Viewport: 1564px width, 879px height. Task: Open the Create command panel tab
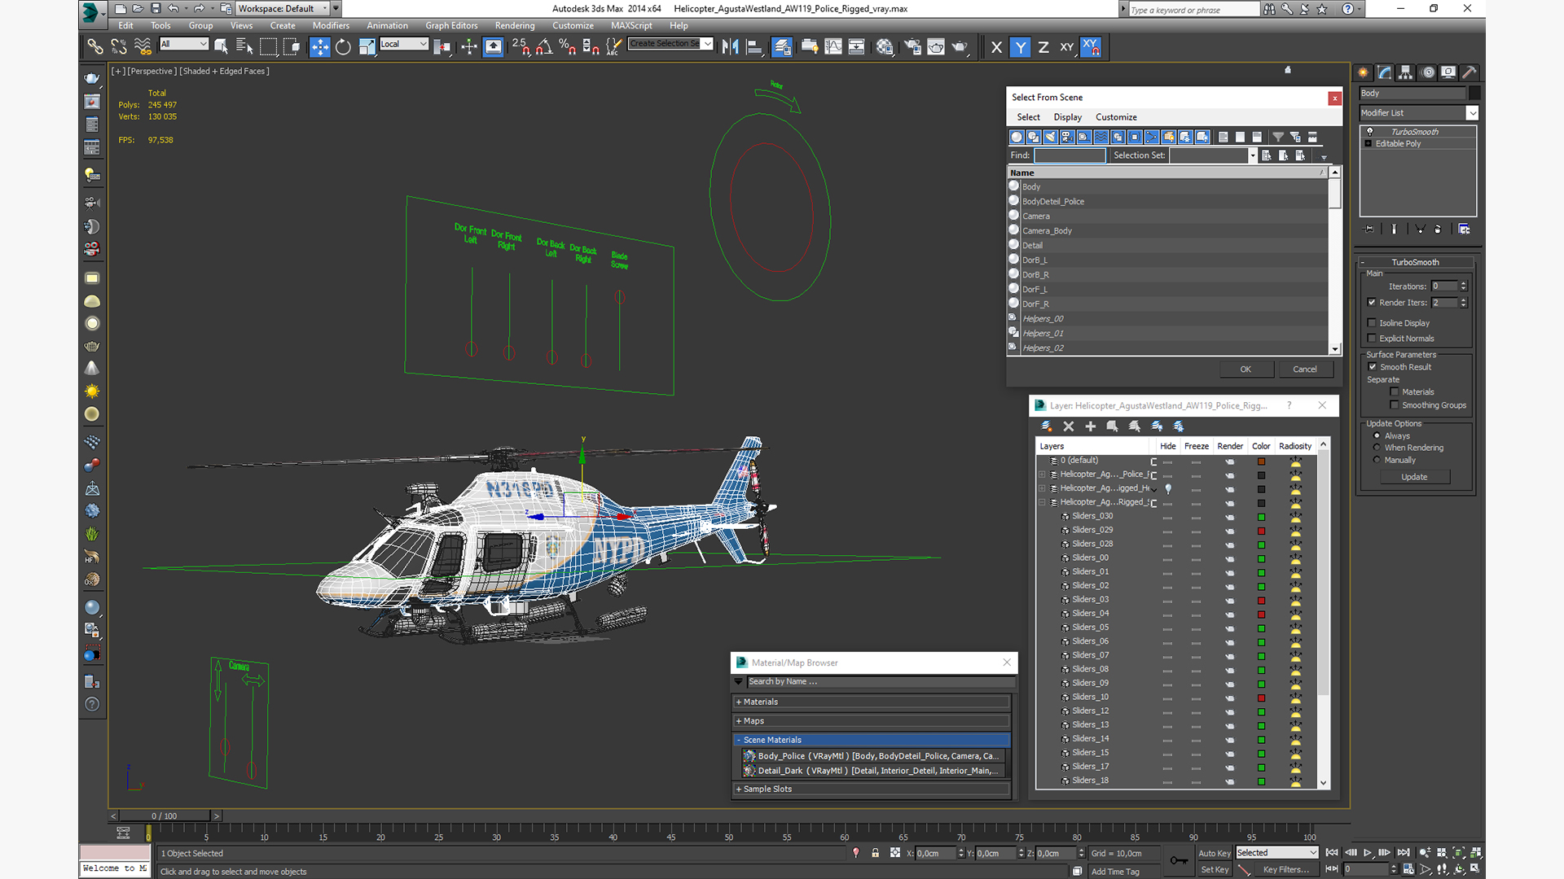[1364, 72]
